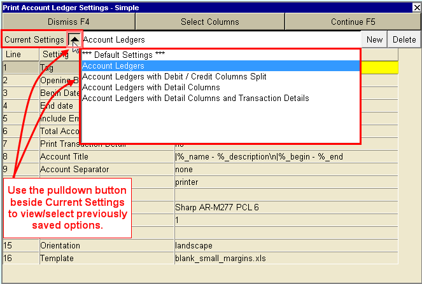Choose Account Ledgers with Detail Columns and Transaction Details

click(195, 98)
